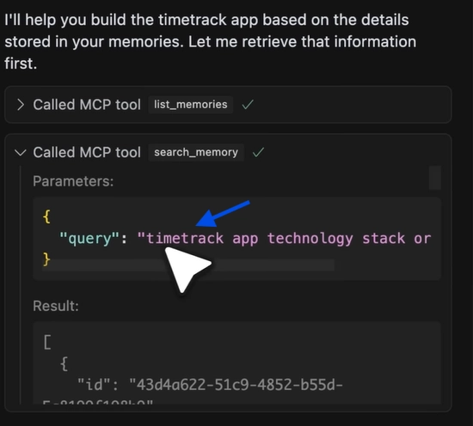
Task: Click the "query" key in the parameters JSON
Action: tap(89, 239)
